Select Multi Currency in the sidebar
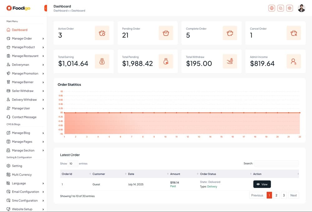 click(x=22, y=174)
